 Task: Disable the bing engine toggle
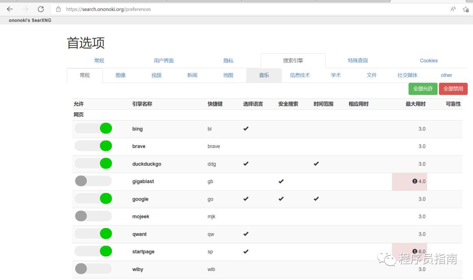[x=93, y=128]
